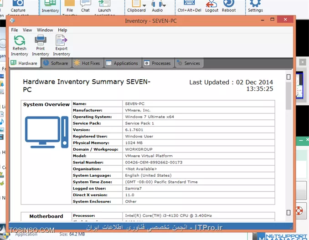Viewport: 309px width, 240px height.
Task: Select the Intel Core i3-4130 processor value
Action: (169, 215)
